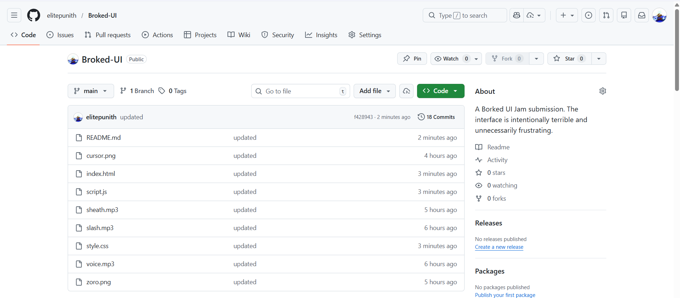
Task: Edit repository details with the About gear icon
Action: pos(602,91)
